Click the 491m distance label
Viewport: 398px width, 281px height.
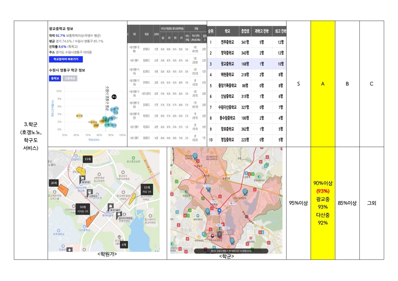(214, 213)
